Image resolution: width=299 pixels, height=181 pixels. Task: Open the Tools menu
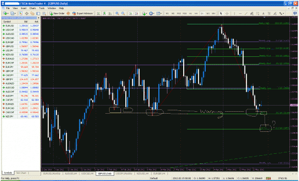coord(42,9)
